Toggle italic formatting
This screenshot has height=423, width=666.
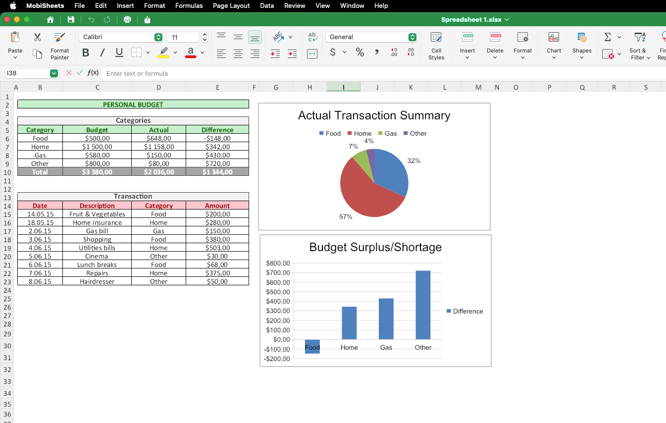(102, 53)
